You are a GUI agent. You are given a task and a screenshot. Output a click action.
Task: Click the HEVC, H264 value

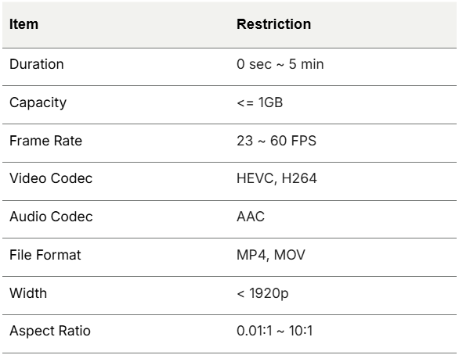coord(276,178)
